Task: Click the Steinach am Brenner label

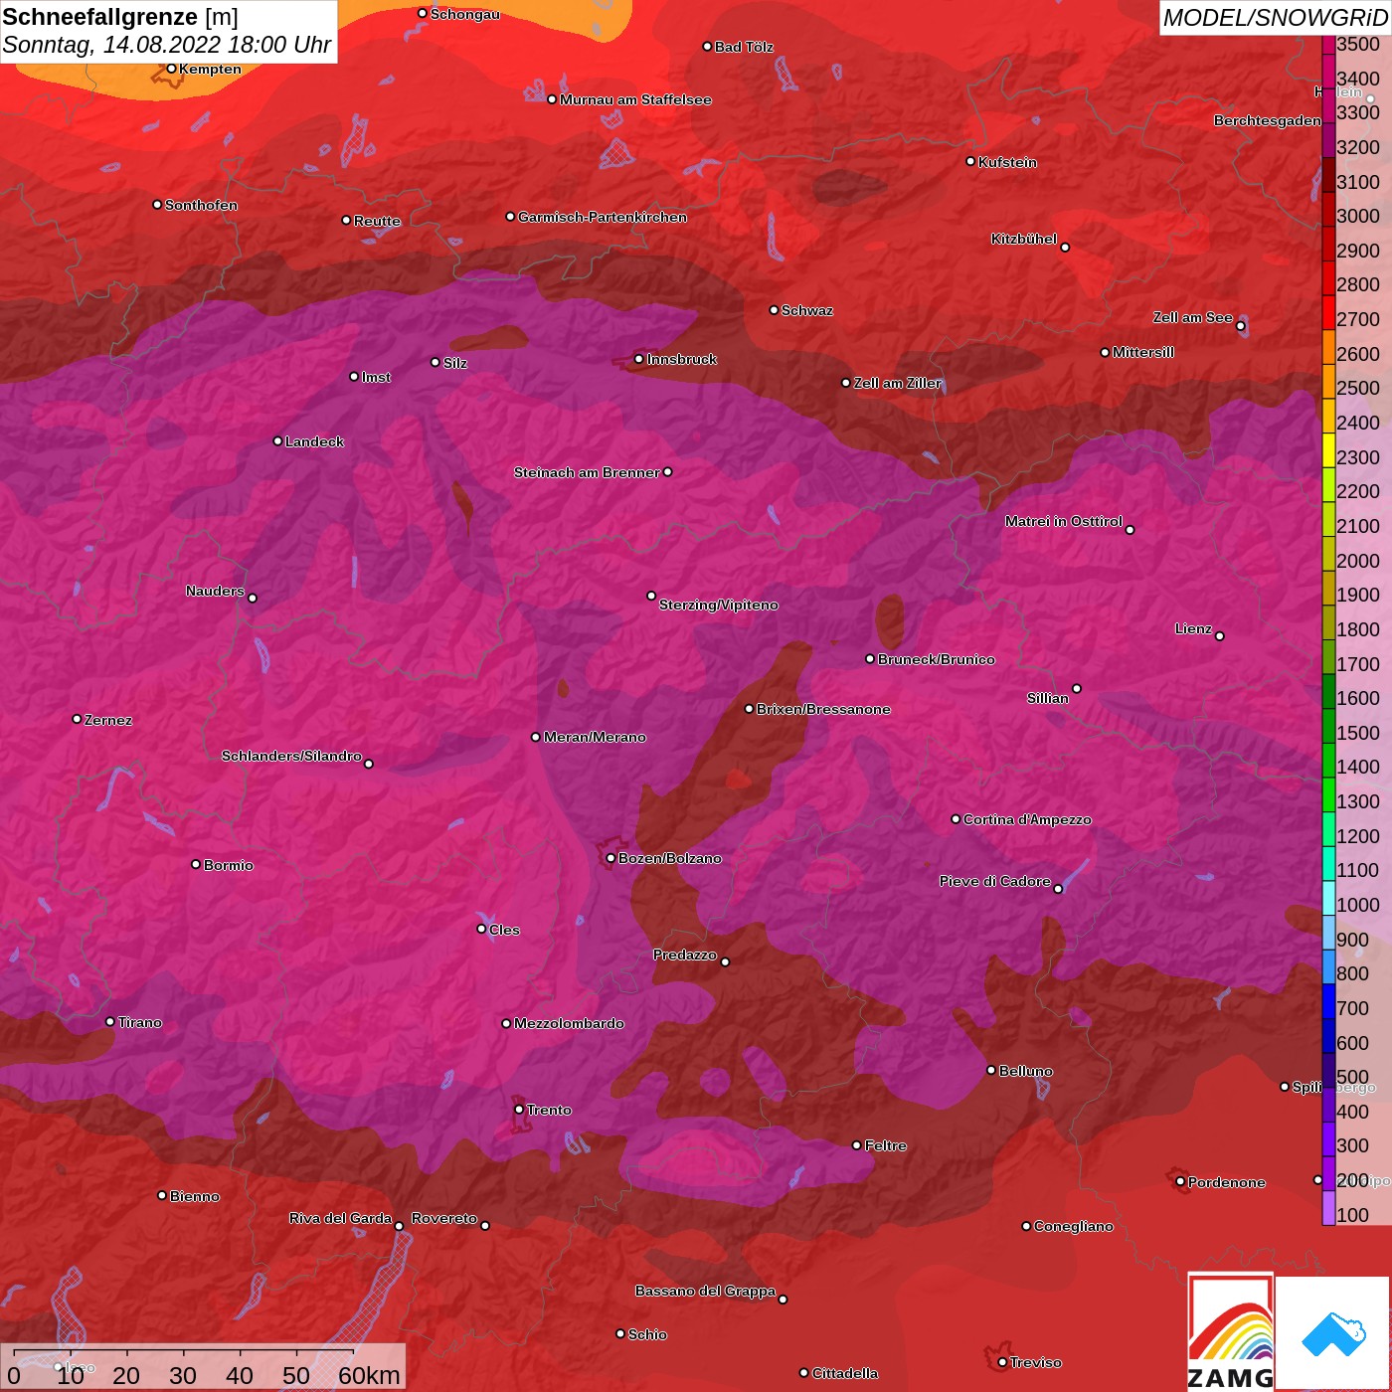Action: click(587, 472)
